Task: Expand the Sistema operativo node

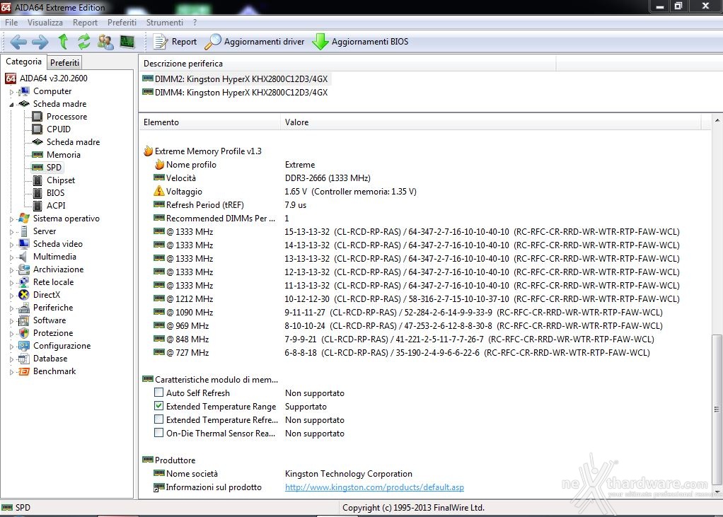Action: click(11, 219)
